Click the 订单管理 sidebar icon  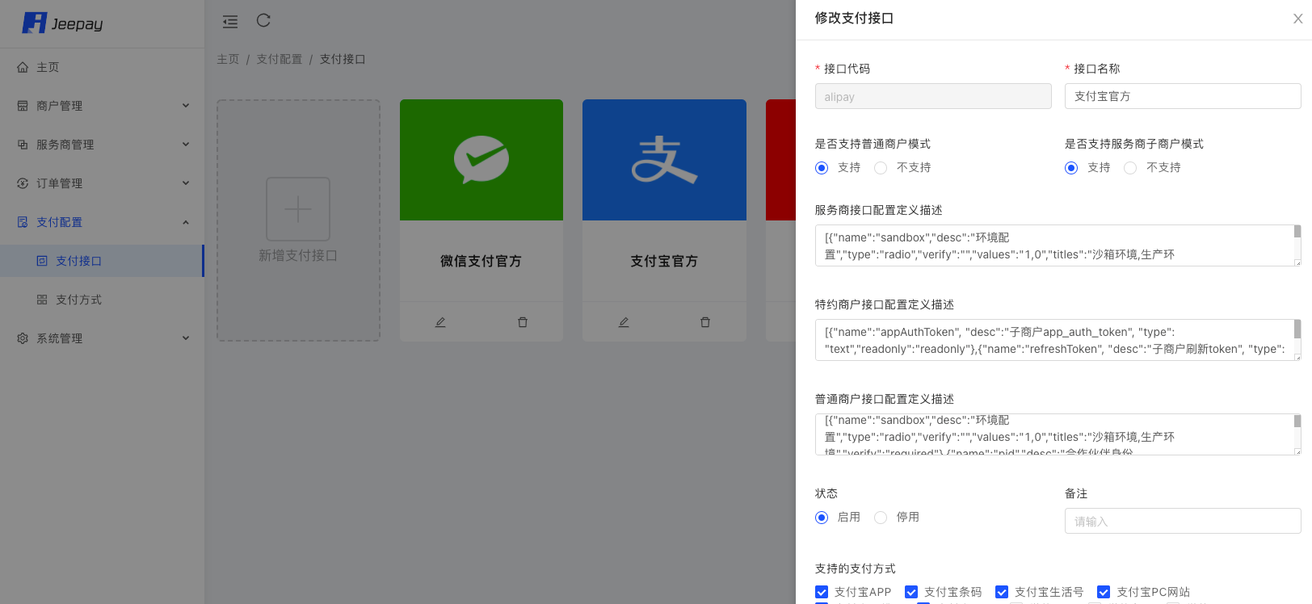point(23,183)
